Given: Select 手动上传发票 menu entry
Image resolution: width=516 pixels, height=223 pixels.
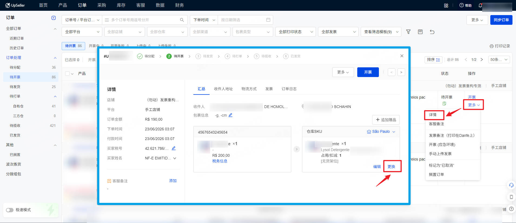Looking at the screenshot, I should (x=440, y=154).
